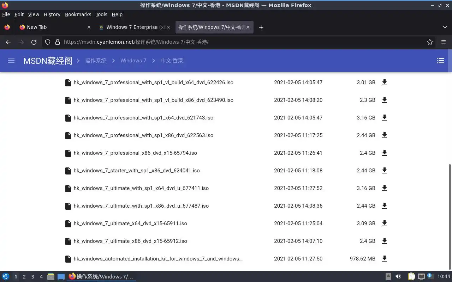This screenshot has width=452, height=282.
Task: Download ultimate_with_sp1_x64_dvd_u_677411 iso
Action: [385, 188]
